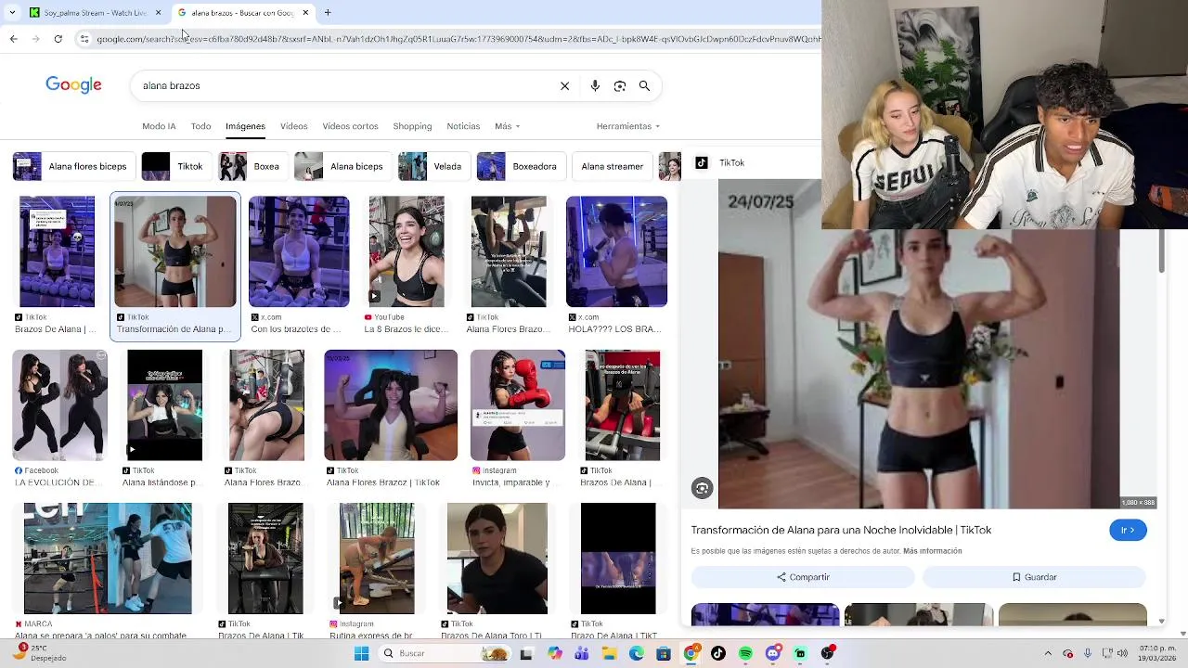1188x668 pixels.
Task: Click the blue 'Ir' visit button
Action: tap(1128, 530)
